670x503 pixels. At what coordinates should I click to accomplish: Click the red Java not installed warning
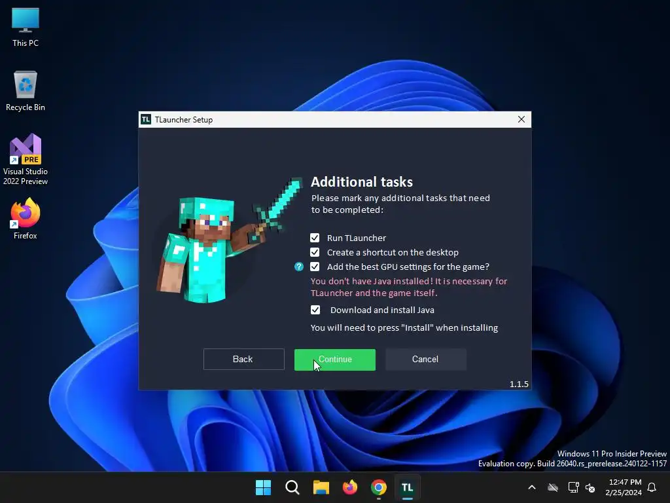click(x=409, y=287)
